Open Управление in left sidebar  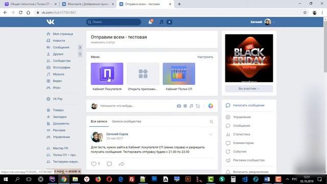tap(61, 137)
